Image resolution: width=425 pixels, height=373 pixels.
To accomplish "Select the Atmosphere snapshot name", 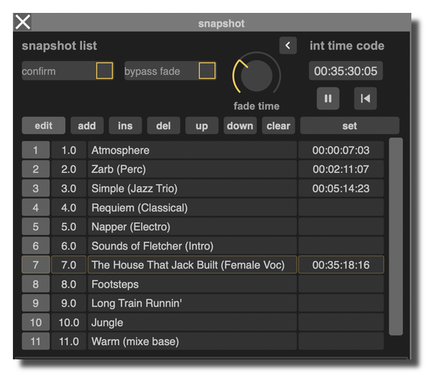I will click(192, 150).
